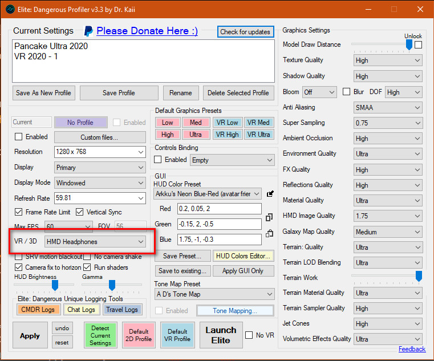Image resolution: width=434 pixels, height=361 pixels.
Task: Click Delete Selected Profile
Action: (x=238, y=93)
